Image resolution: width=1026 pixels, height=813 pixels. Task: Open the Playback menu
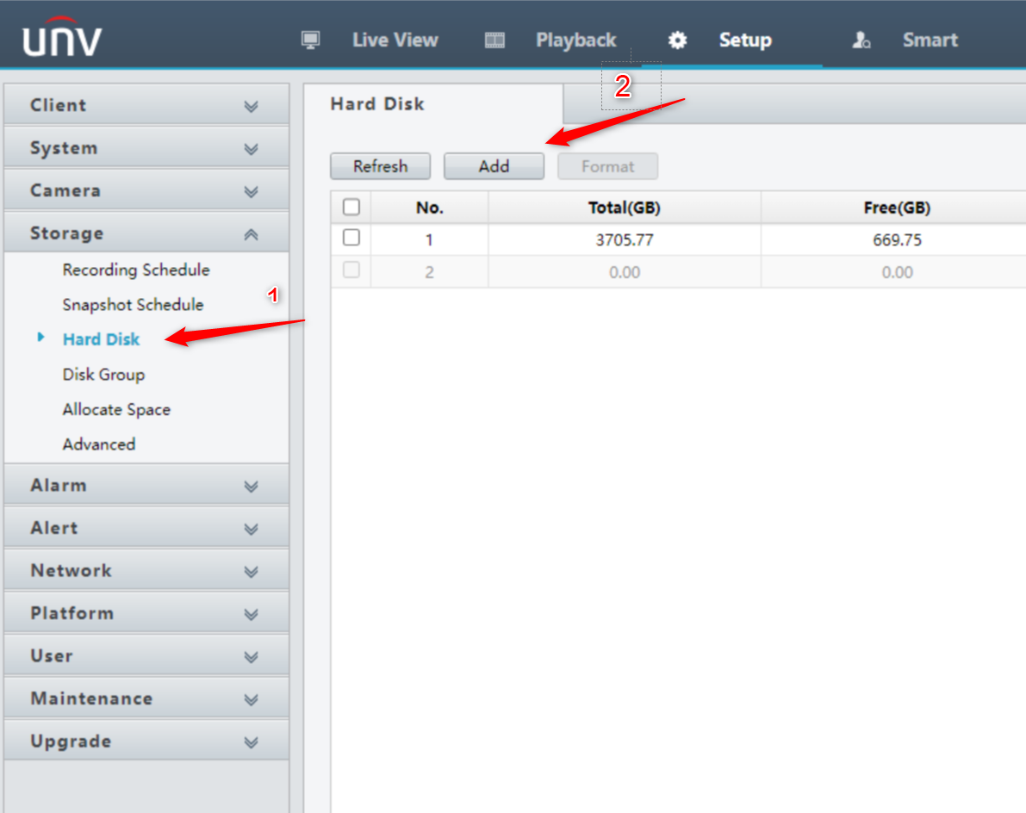point(575,40)
